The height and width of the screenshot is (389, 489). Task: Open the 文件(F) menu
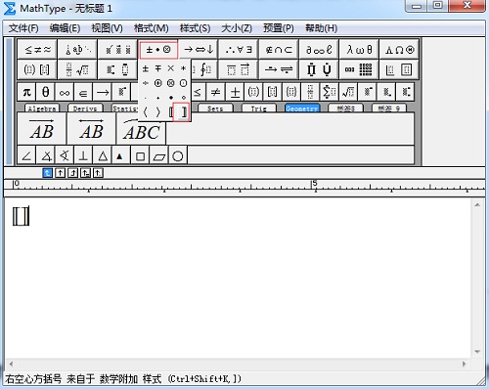coord(23,28)
